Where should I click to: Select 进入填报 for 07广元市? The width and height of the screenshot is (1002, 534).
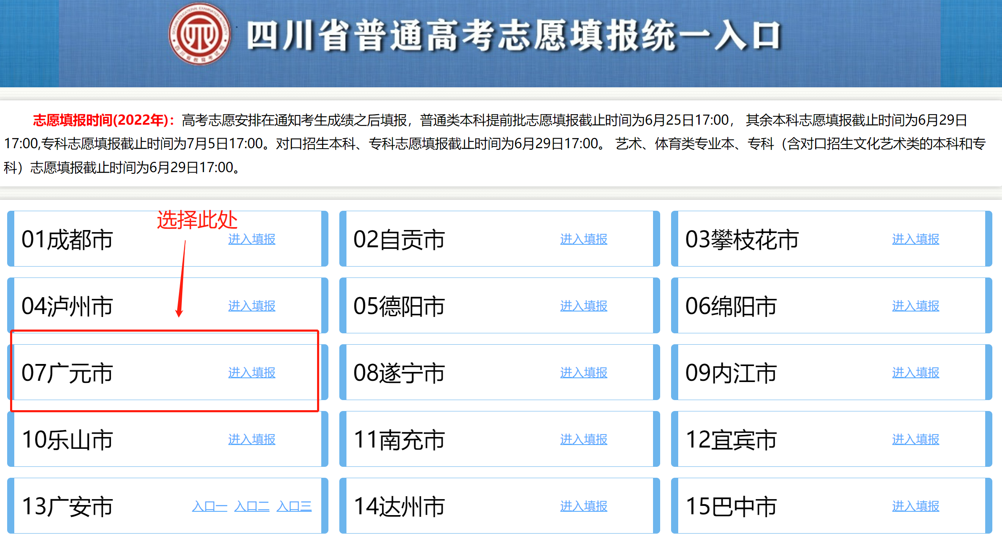[252, 372]
